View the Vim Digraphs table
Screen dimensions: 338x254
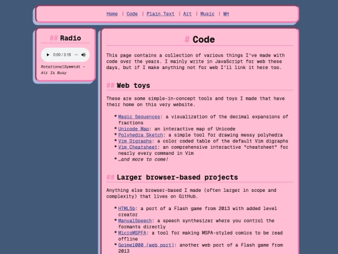[135, 141]
